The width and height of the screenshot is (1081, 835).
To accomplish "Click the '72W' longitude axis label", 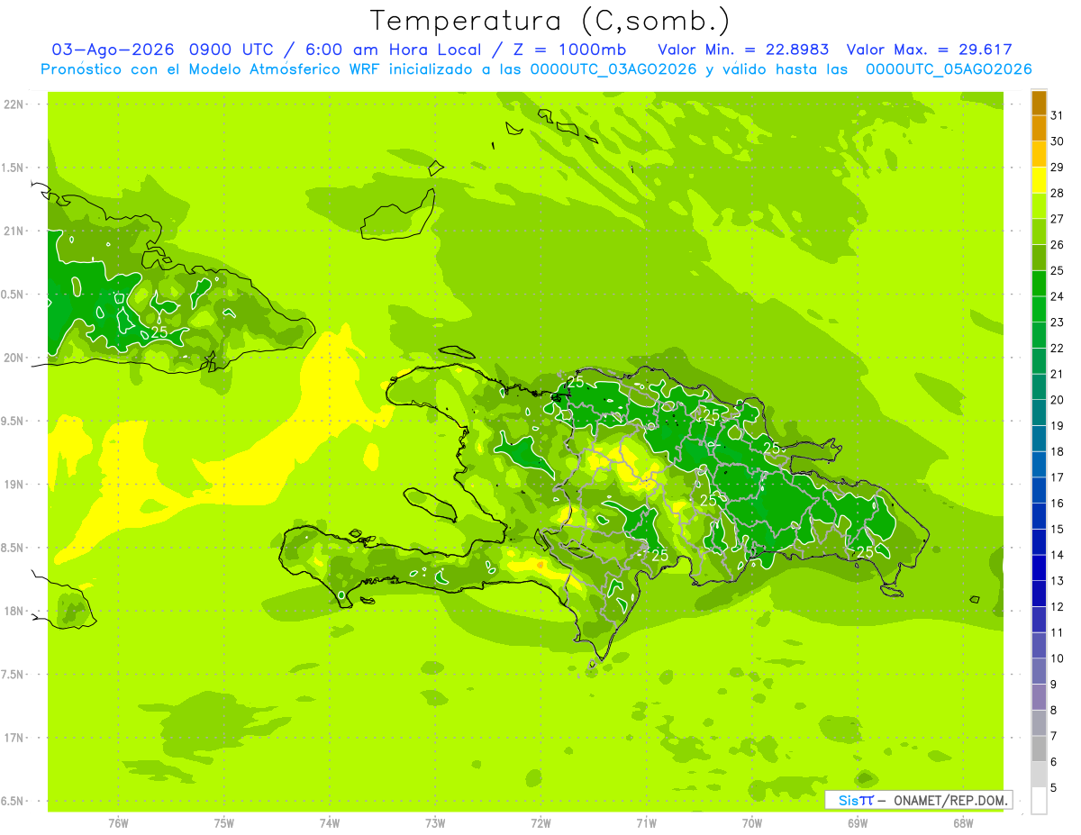I will (540, 823).
